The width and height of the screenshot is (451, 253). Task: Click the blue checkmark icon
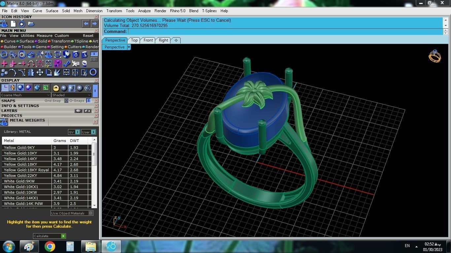pos(66,64)
